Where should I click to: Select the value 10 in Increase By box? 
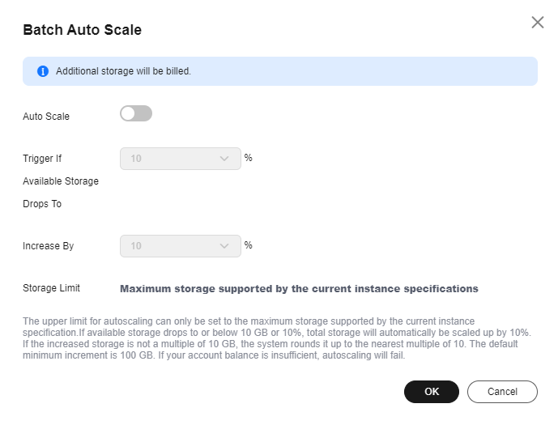(x=136, y=246)
